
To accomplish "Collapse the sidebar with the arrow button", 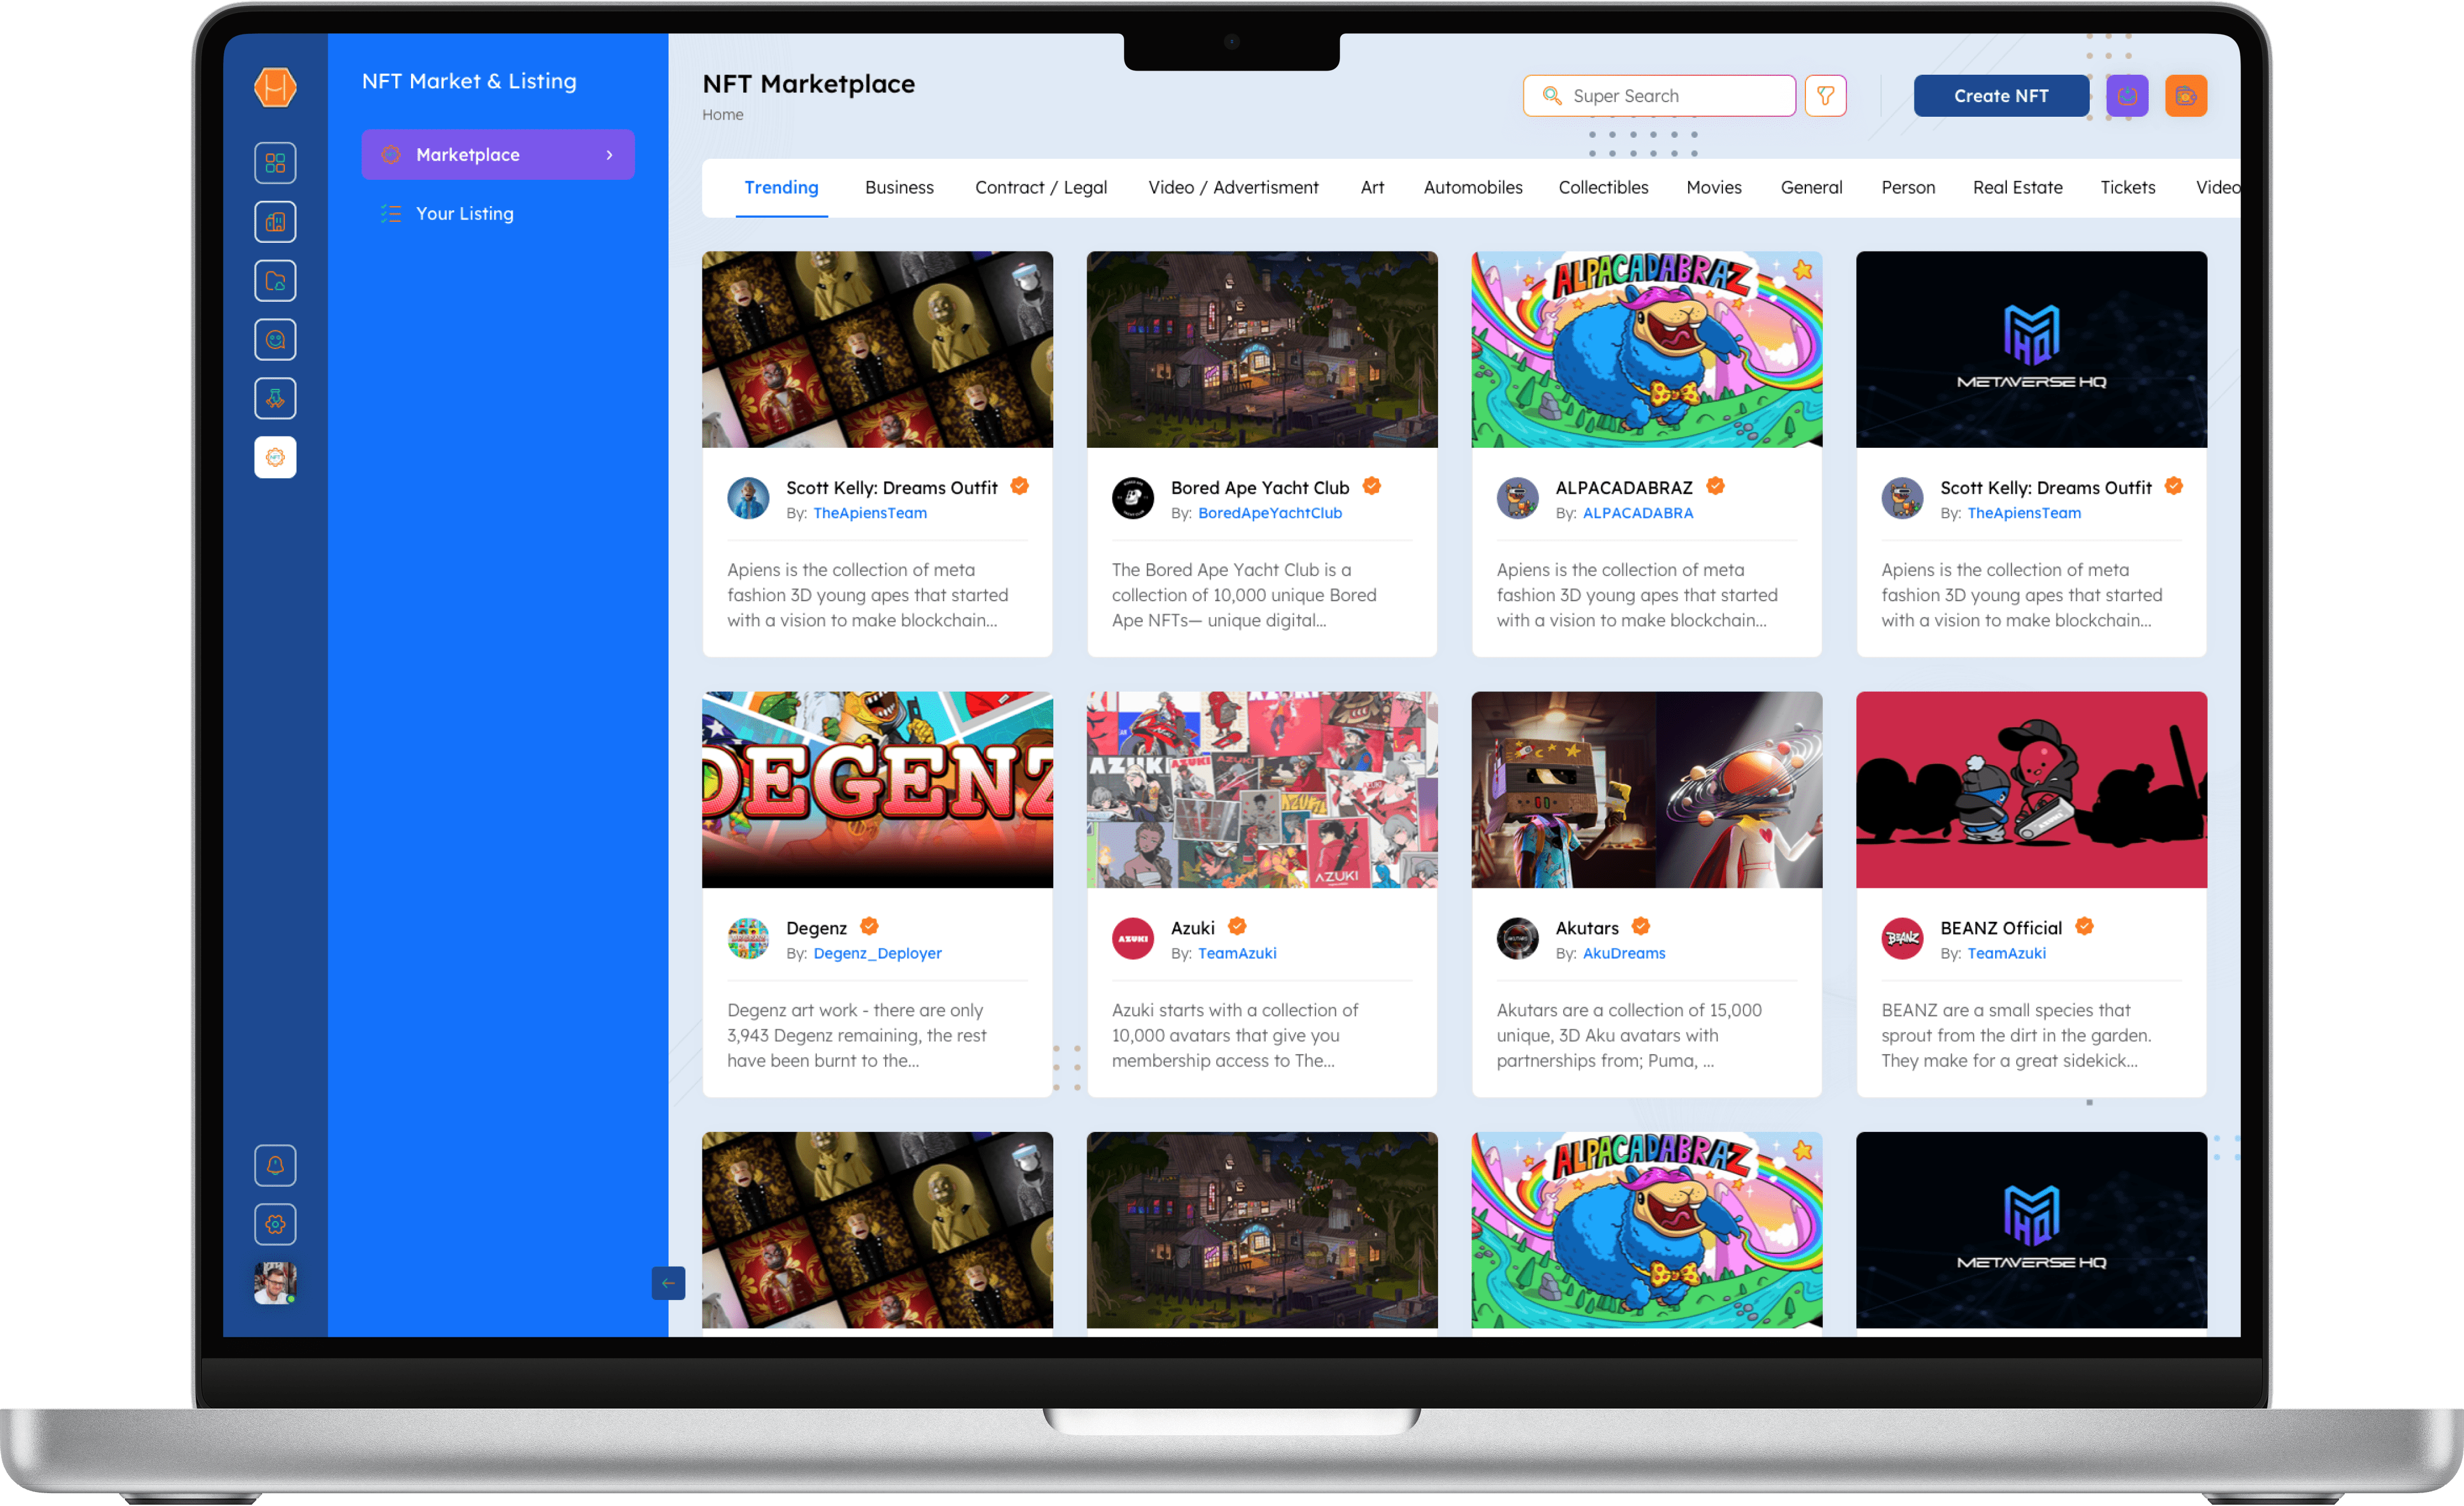I will (x=668, y=1283).
